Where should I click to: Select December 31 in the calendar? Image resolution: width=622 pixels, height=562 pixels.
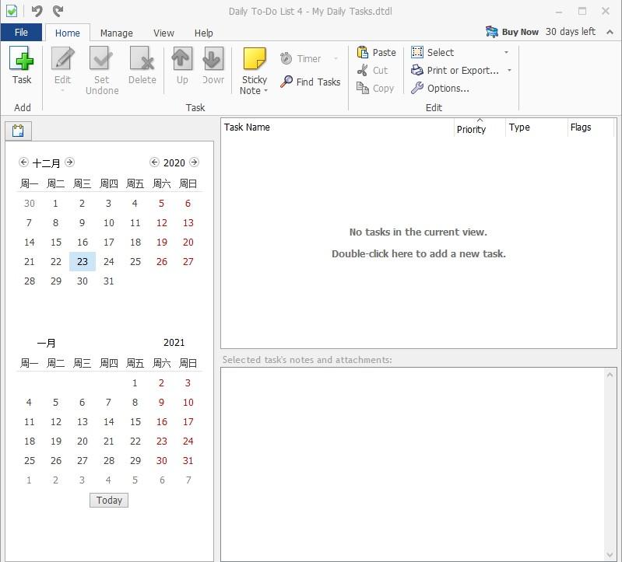click(x=109, y=281)
